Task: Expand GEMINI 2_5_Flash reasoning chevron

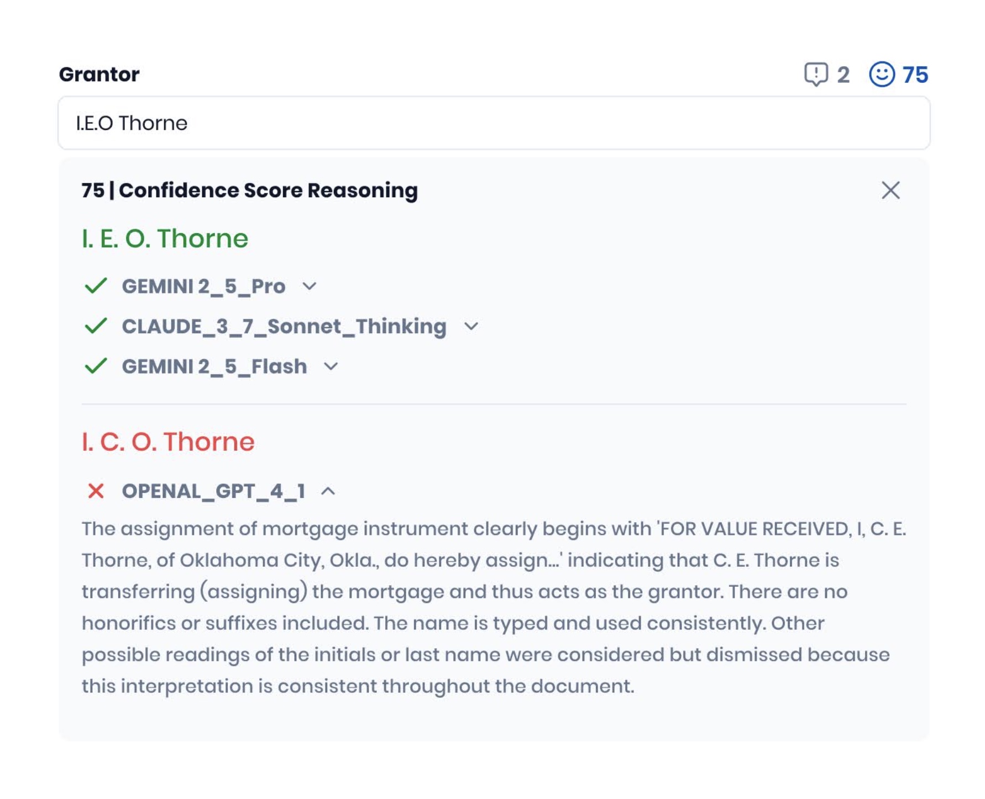Action: (331, 366)
